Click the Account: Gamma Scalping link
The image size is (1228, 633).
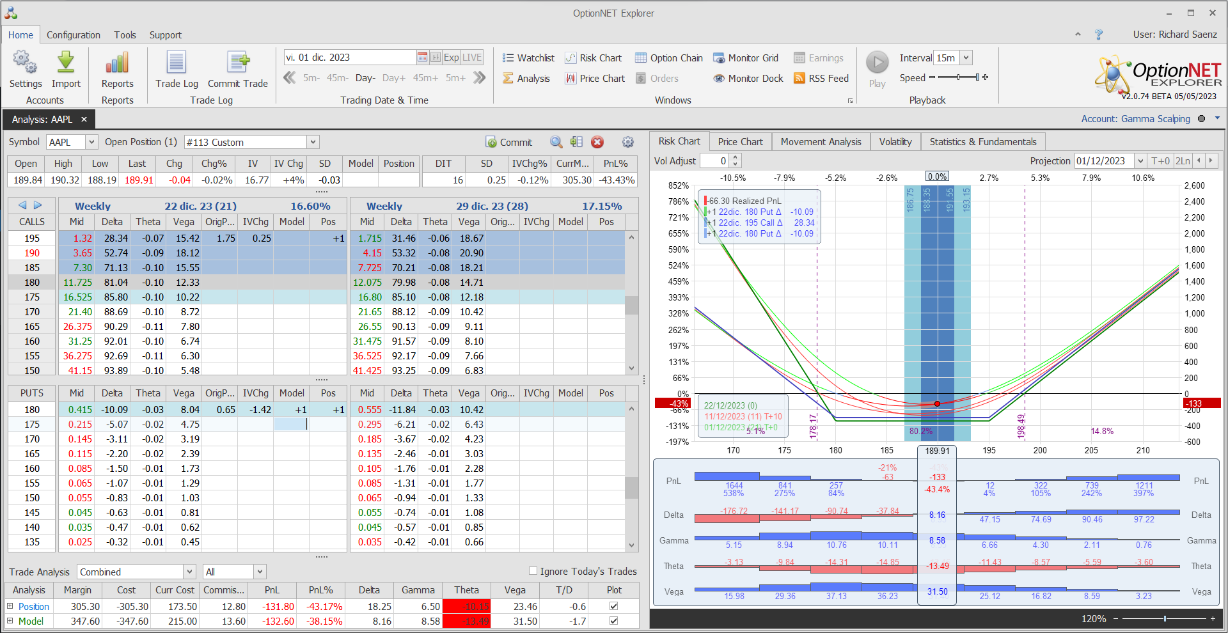tap(1135, 119)
